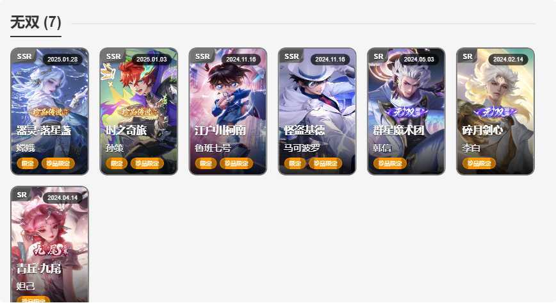Image resolution: width=556 pixels, height=303 pixels.
Task: Click 珍品限定 tag on 孙策 card
Action: (x=147, y=163)
